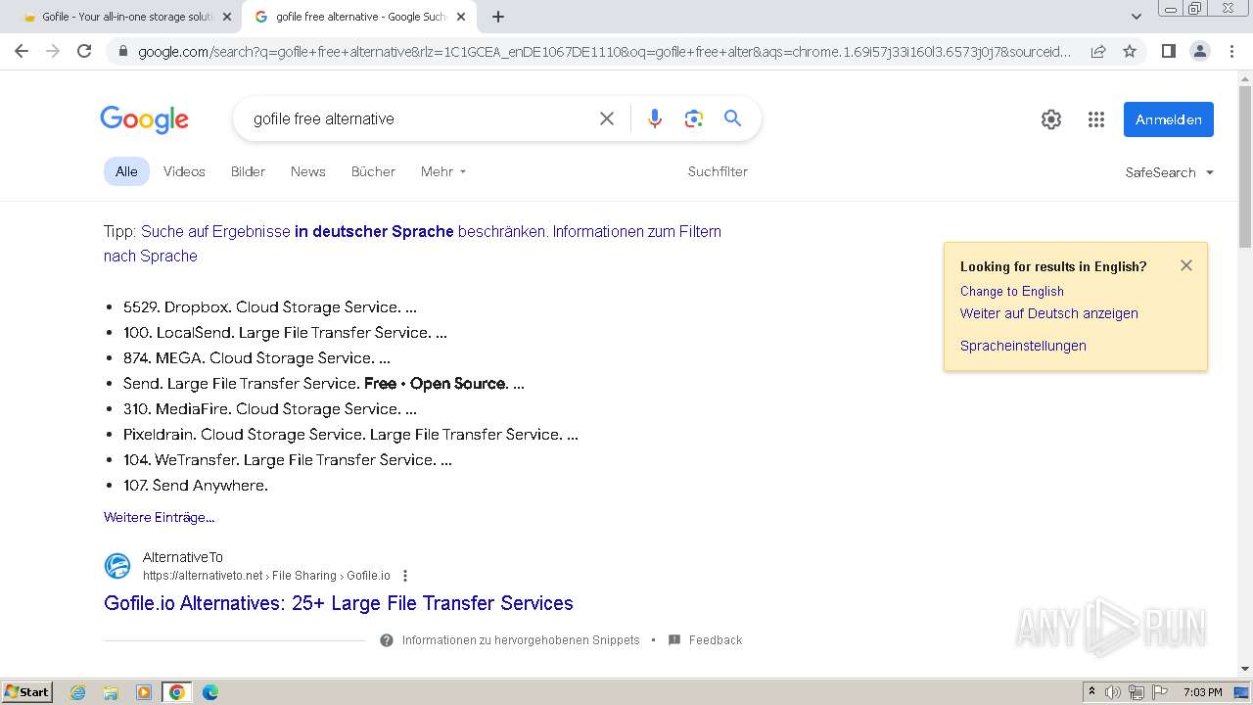1253x705 pixels.
Task: Close the 'gofile free alternative' tab
Action: [461, 17]
